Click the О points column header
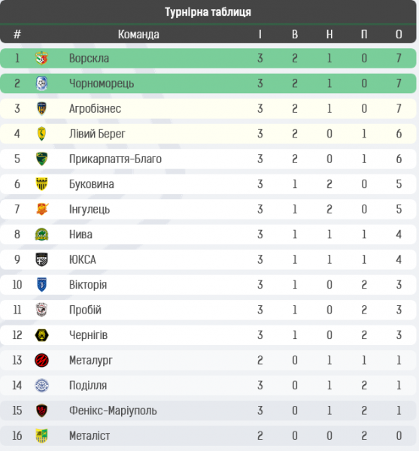419x451 pixels. (399, 35)
